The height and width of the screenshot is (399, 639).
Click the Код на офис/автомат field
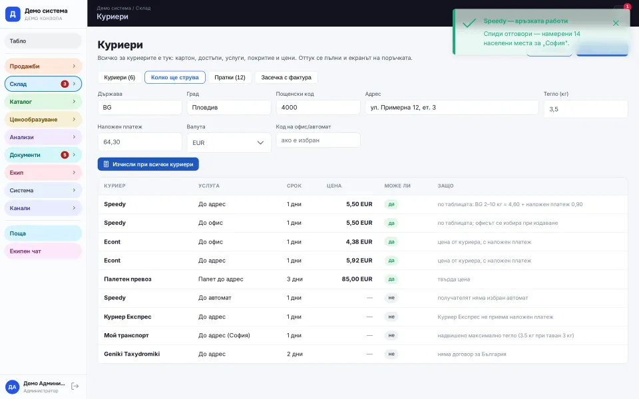318,140
